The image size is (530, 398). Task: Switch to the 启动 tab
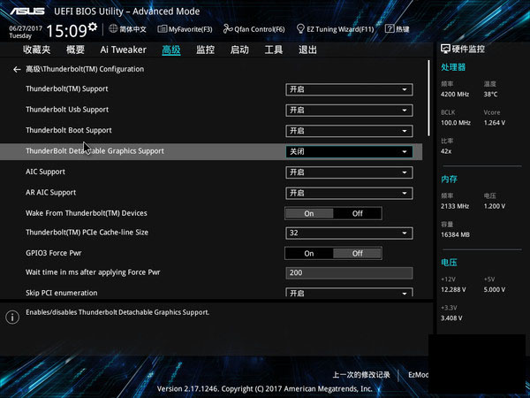pos(239,50)
